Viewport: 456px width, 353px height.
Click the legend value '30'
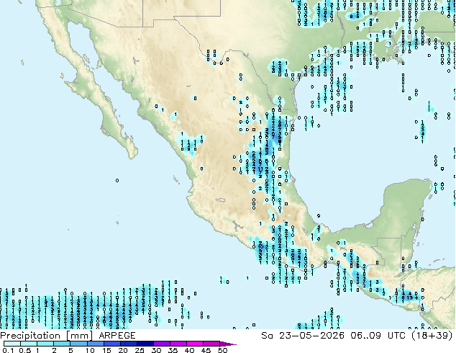157,350
